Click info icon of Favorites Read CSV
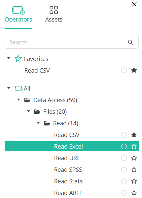This screenshot has width=142, height=198. (124, 70)
